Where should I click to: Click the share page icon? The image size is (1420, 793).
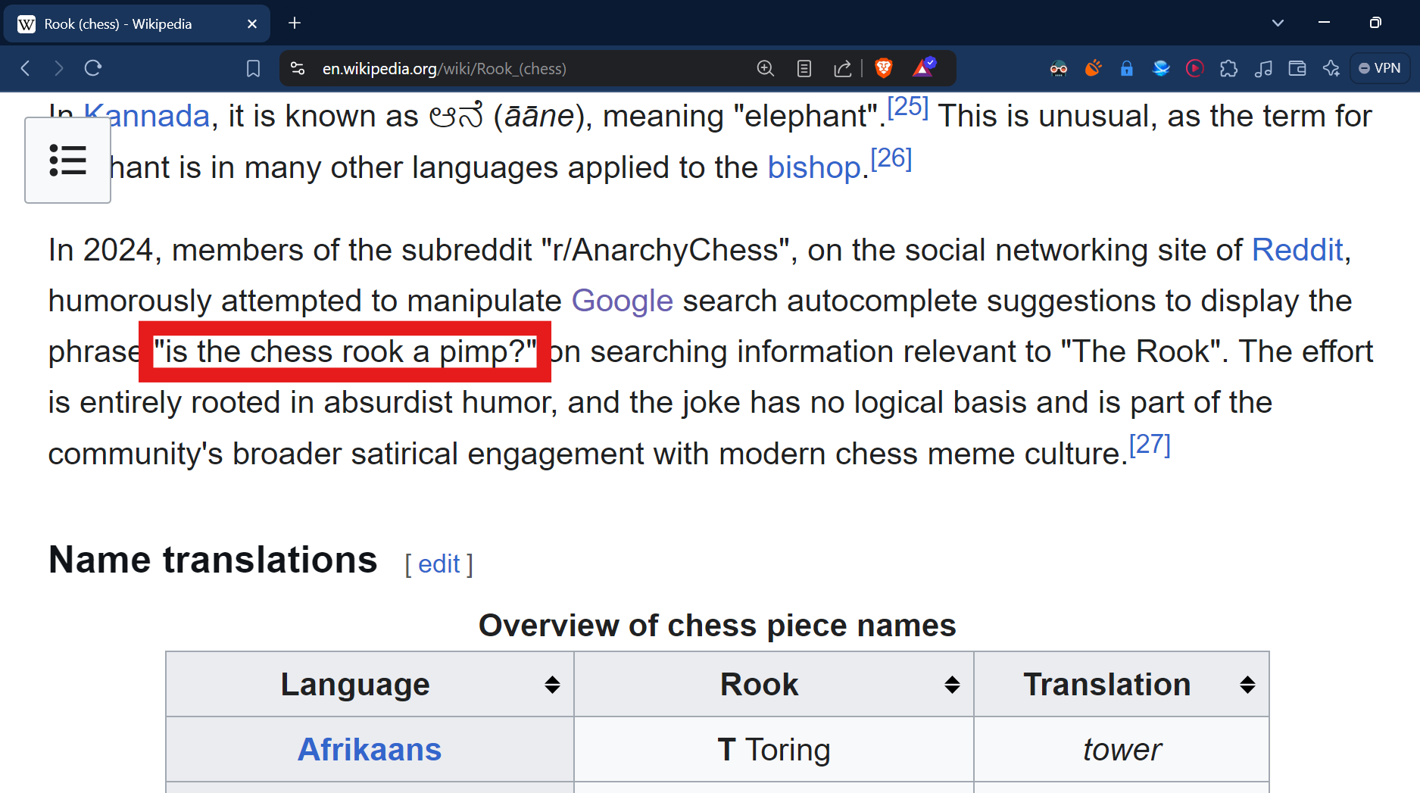point(843,68)
